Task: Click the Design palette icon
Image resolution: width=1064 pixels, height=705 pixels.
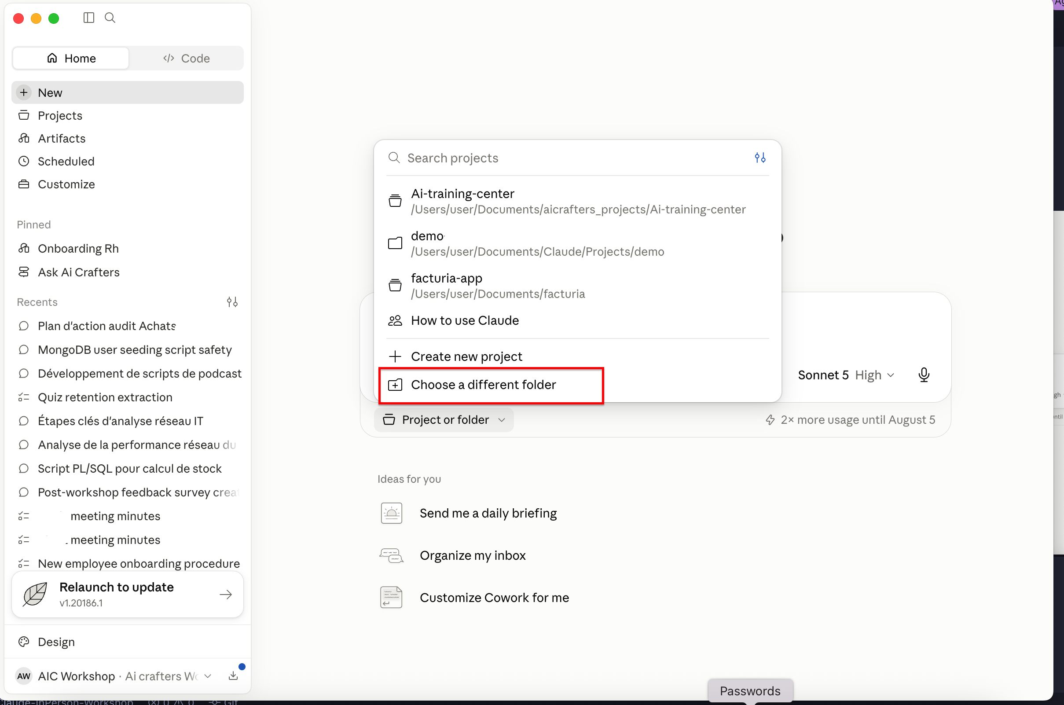Action: [x=24, y=642]
